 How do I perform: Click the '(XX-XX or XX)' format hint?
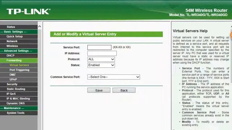pos(122,47)
